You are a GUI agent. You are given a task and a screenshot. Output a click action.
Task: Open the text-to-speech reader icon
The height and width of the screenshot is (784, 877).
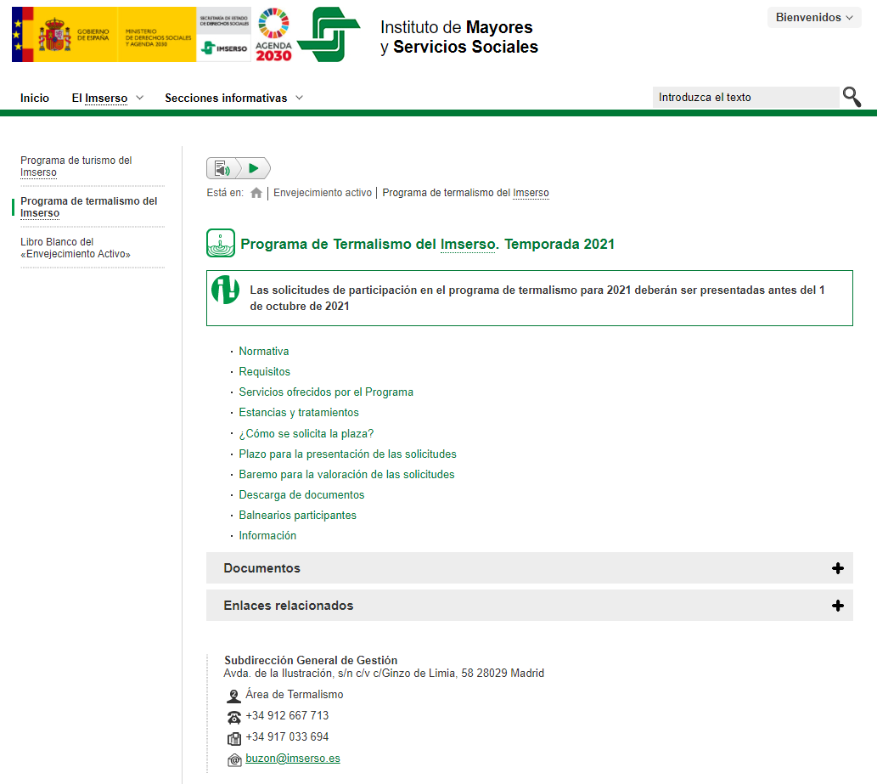(222, 168)
